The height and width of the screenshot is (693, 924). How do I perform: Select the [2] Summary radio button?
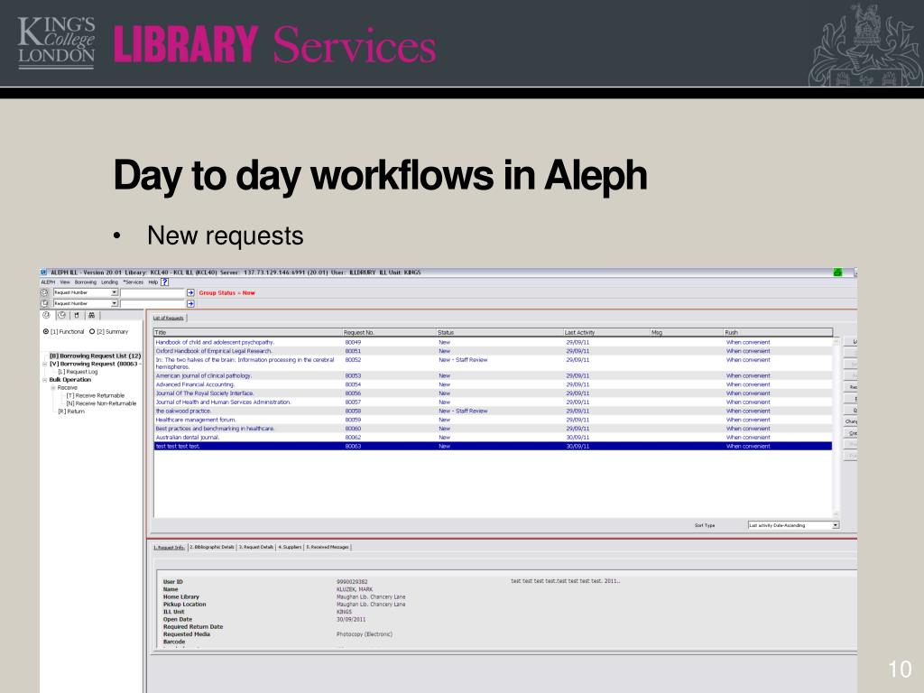tap(92, 332)
